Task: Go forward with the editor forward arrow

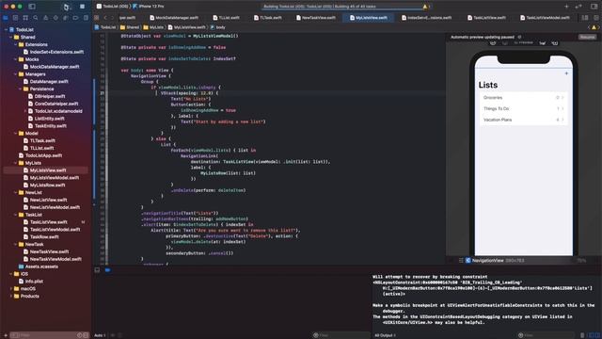Action: (x=112, y=18)
